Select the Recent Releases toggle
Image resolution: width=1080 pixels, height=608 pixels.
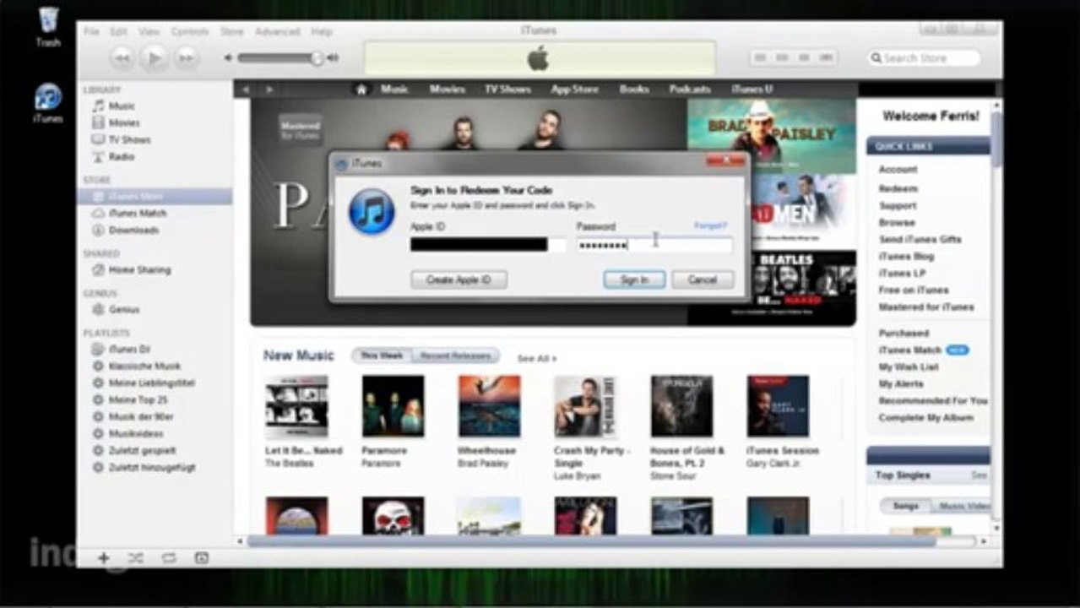[455, 356]
